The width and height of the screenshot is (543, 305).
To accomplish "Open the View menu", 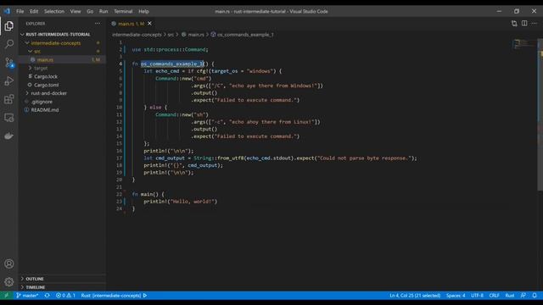I will click(76, 11).
